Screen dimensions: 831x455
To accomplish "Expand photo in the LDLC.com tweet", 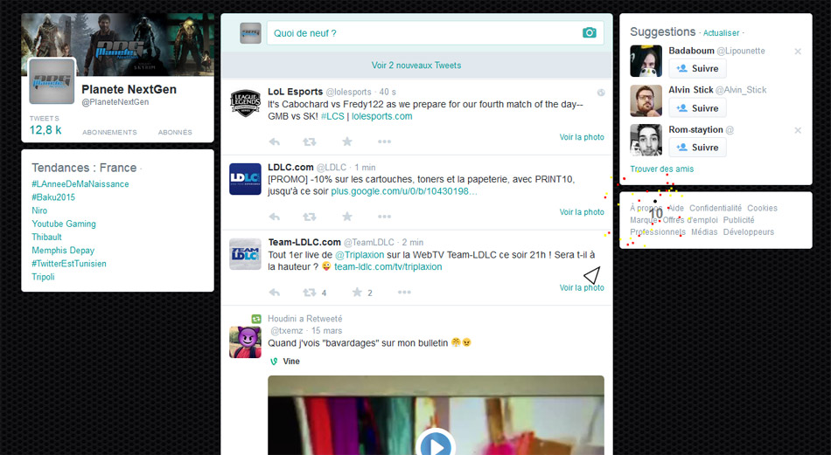I will pos(582,212).
